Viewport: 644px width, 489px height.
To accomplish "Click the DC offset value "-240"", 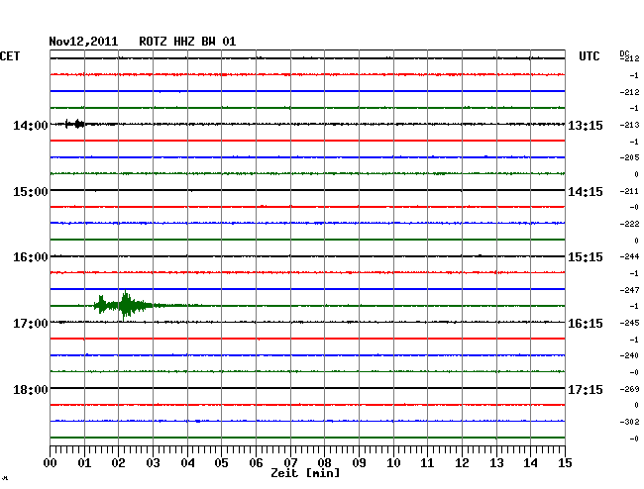I will 629,355.
